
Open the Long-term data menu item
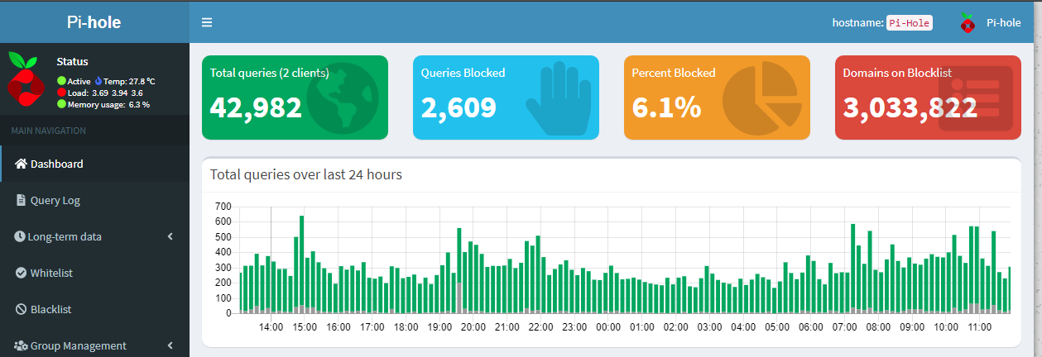(94, 236)
